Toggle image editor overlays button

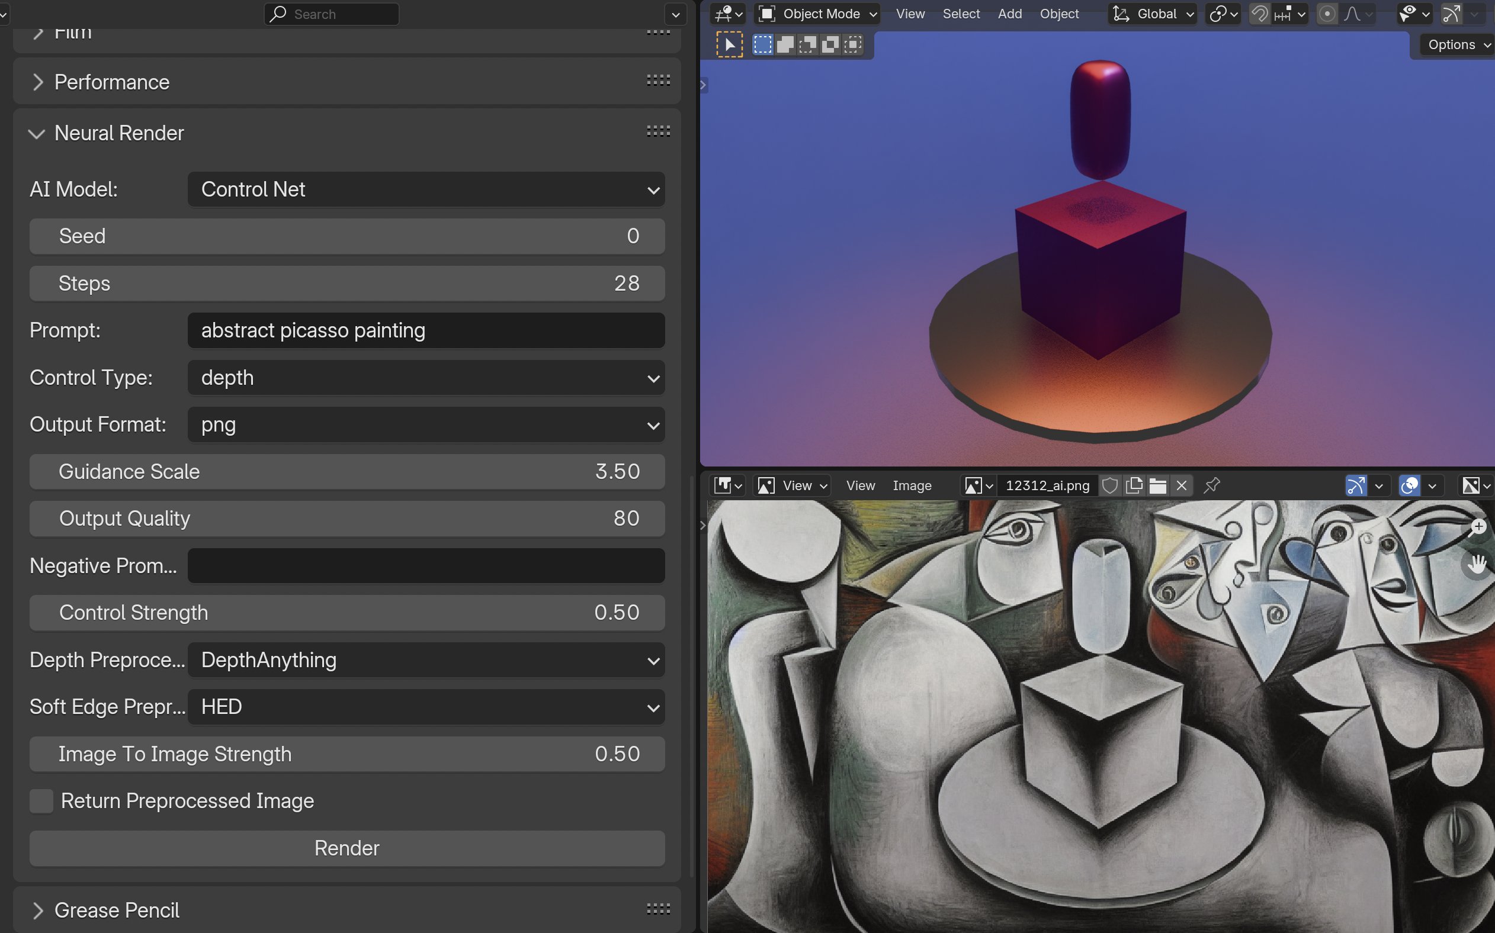(x=1410, y=485)
